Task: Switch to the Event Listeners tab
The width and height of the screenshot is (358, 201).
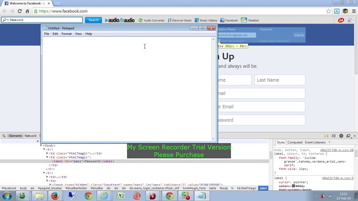Action: click(315, 142)
